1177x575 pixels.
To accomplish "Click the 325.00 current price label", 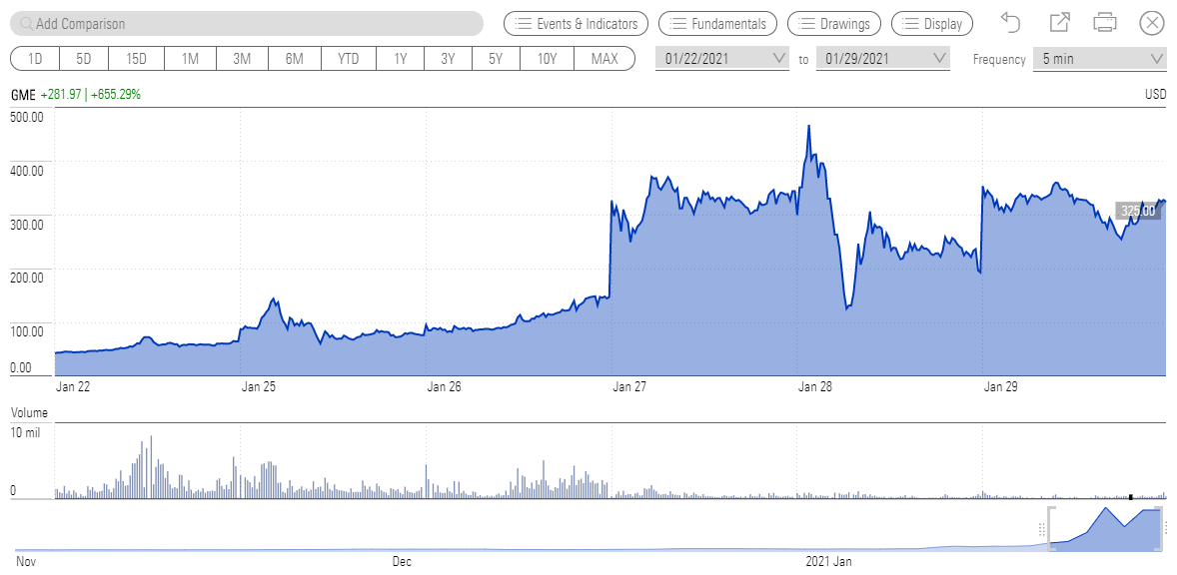I will (x=1137, y=211).
